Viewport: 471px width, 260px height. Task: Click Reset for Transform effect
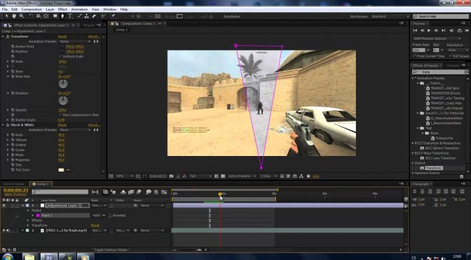point(62,36)
